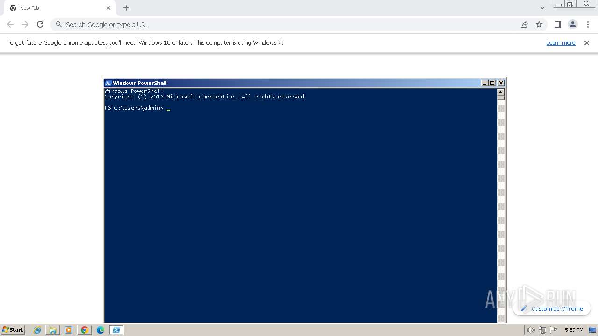Click the Chrome back navigation arrow
598x336 pixels.
tap(10, 24)
